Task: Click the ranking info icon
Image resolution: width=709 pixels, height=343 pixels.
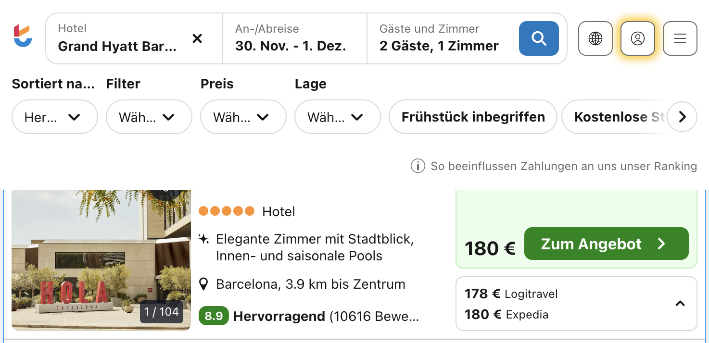Action: [x=418, y=166]
